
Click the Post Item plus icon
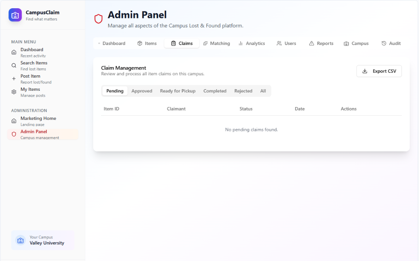(x=14, y=79)
